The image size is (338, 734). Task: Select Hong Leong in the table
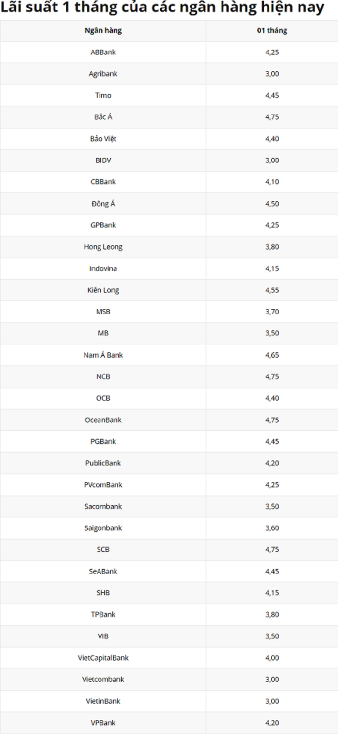tap(103, 247)
